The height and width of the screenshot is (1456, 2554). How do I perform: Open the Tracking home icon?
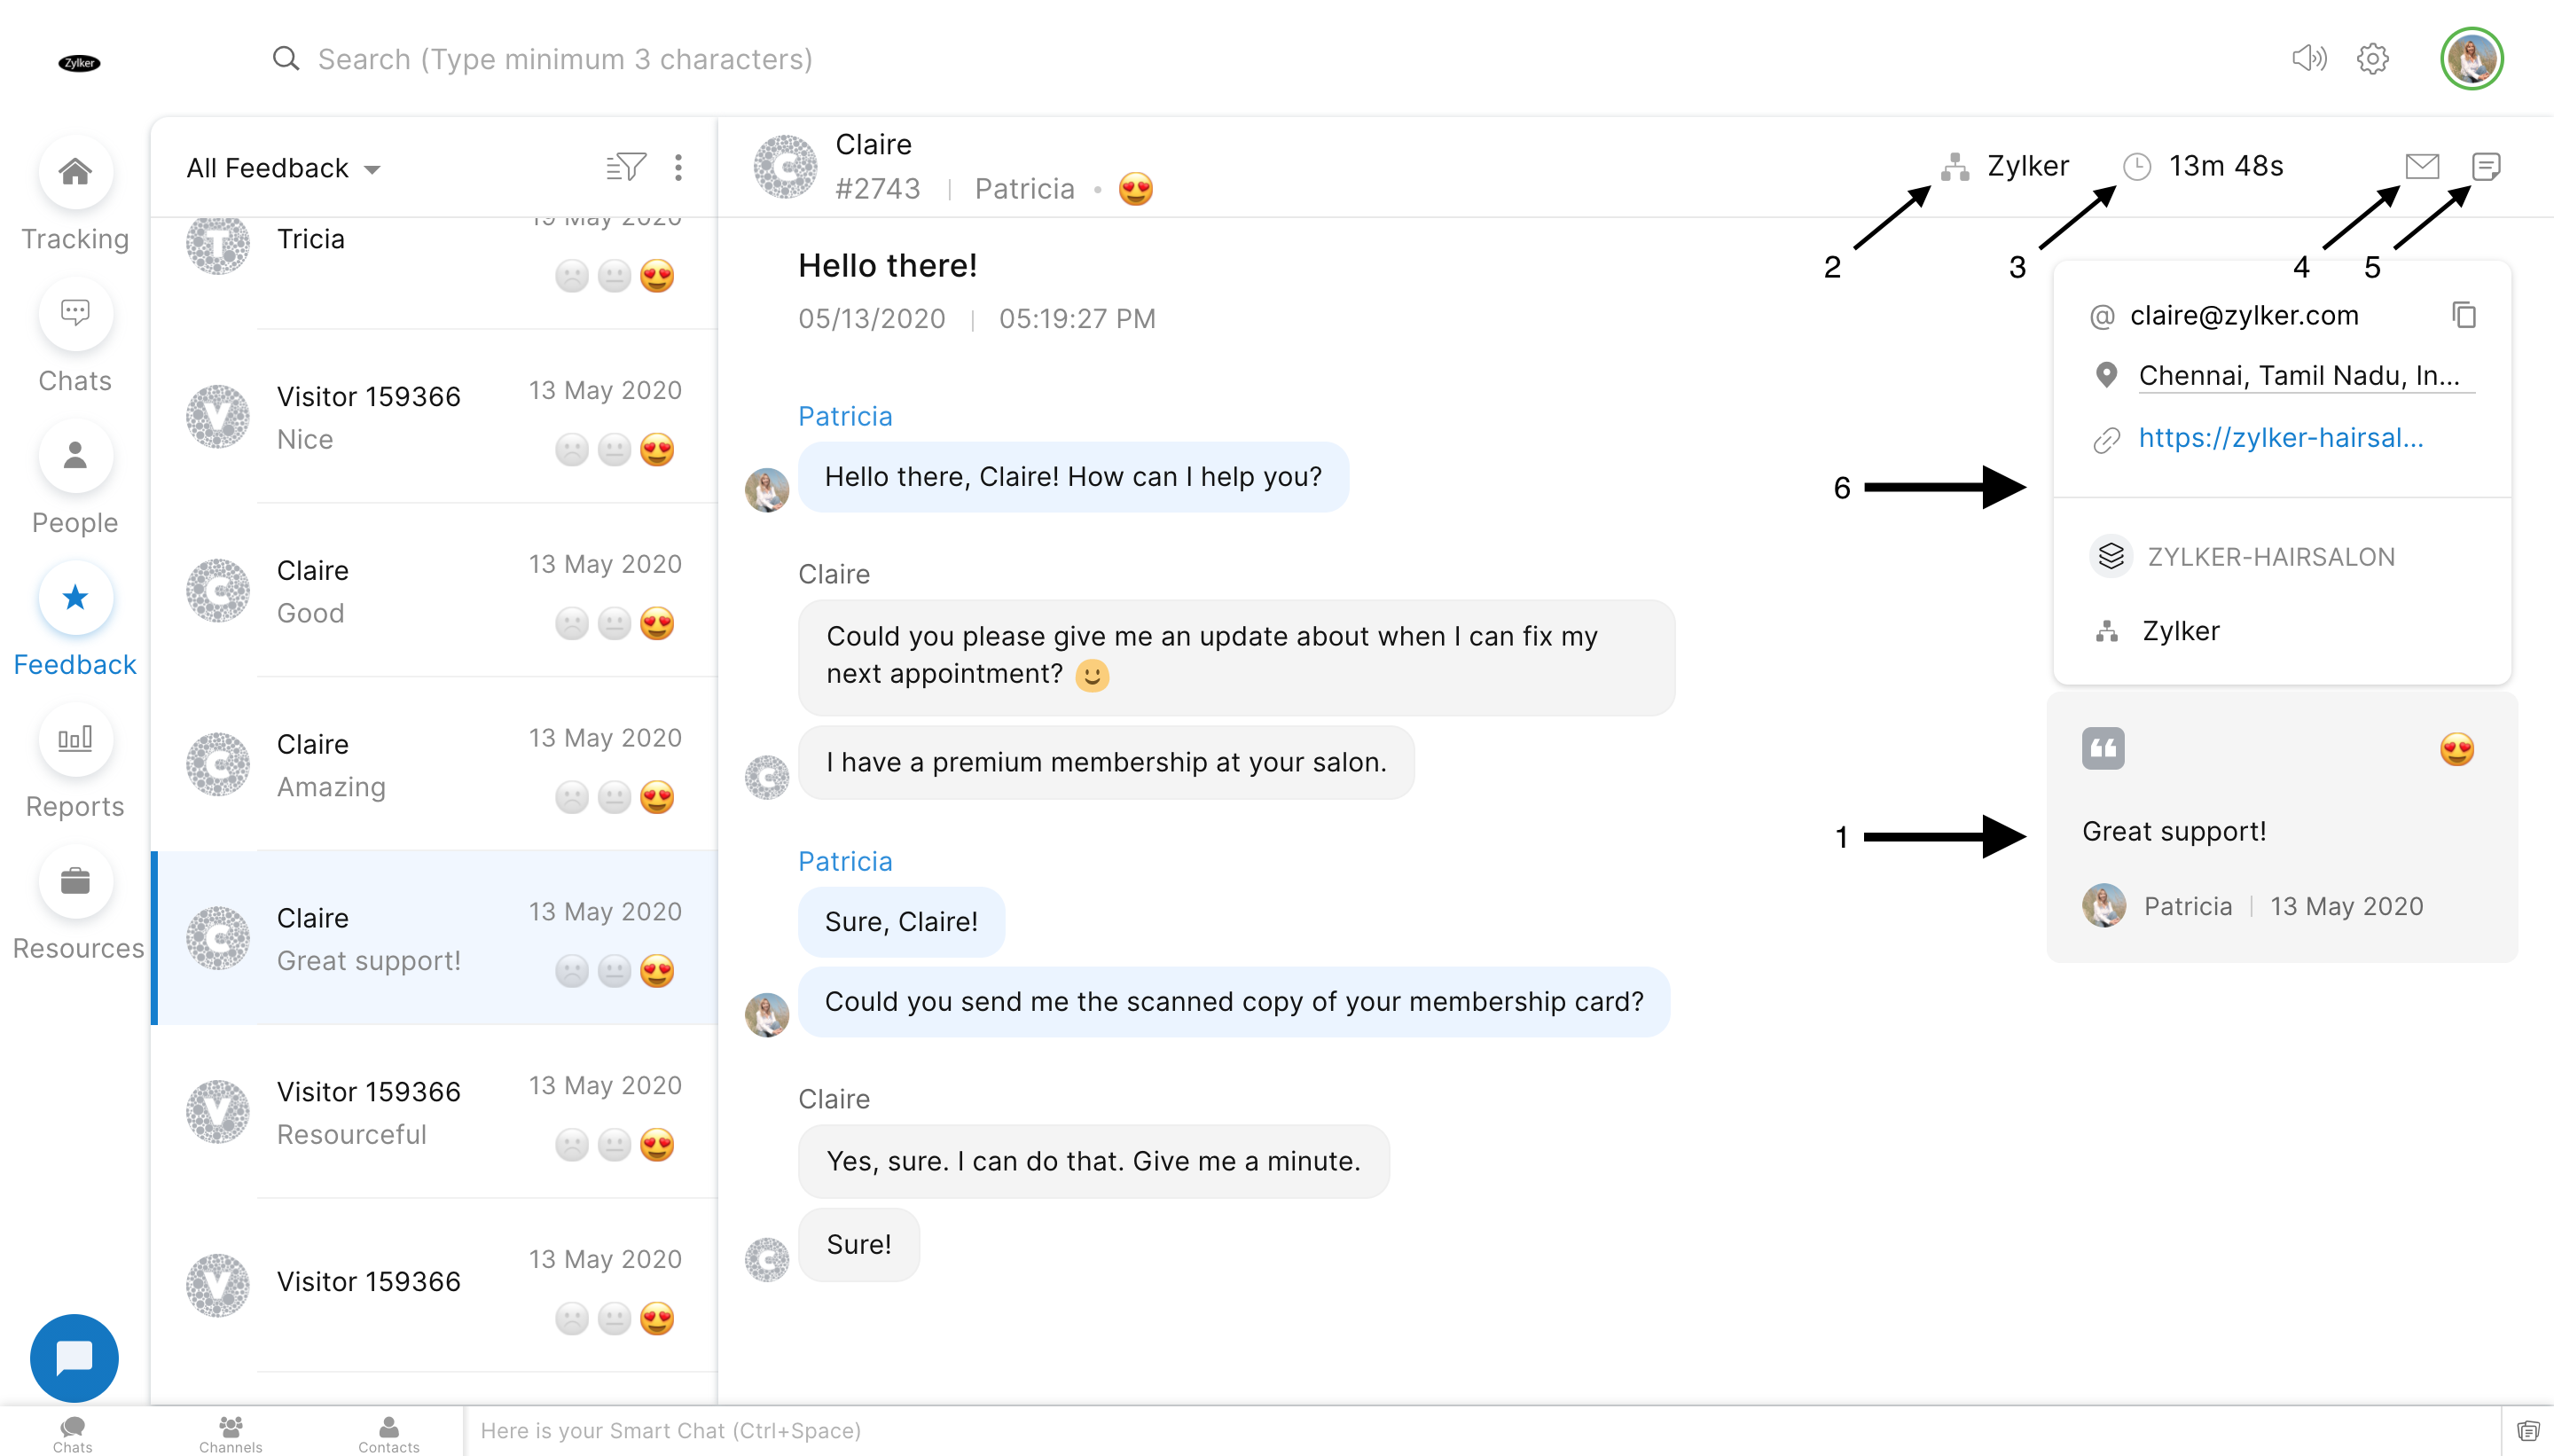[75, 172]
